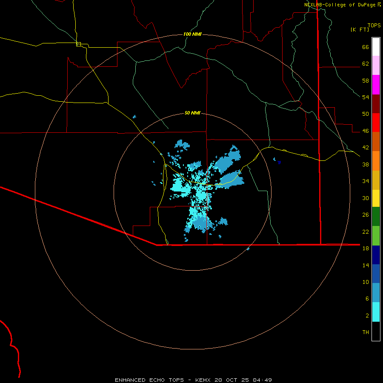The image size is (383, 383).
Task: Click the 26 value on the legend scale
Action: (x=366, y=215)
